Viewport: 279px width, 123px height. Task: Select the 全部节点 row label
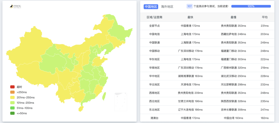tap(154, 26)
